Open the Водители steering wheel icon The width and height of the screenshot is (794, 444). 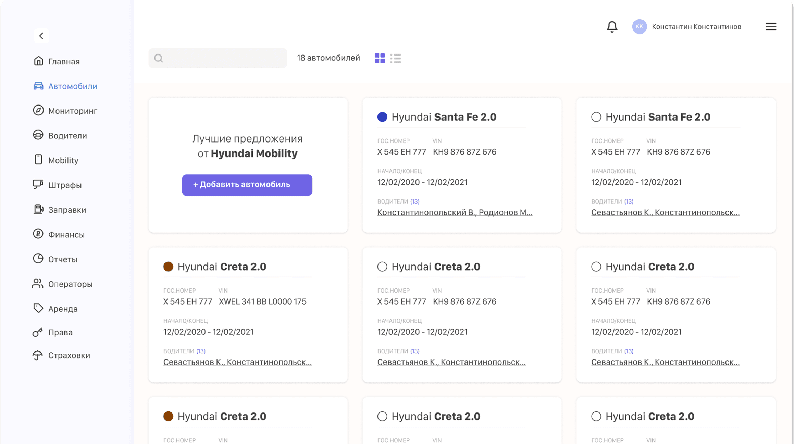[x=38, y=135]
